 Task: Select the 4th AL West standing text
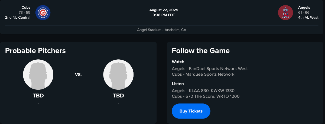[x=308, y=18]
